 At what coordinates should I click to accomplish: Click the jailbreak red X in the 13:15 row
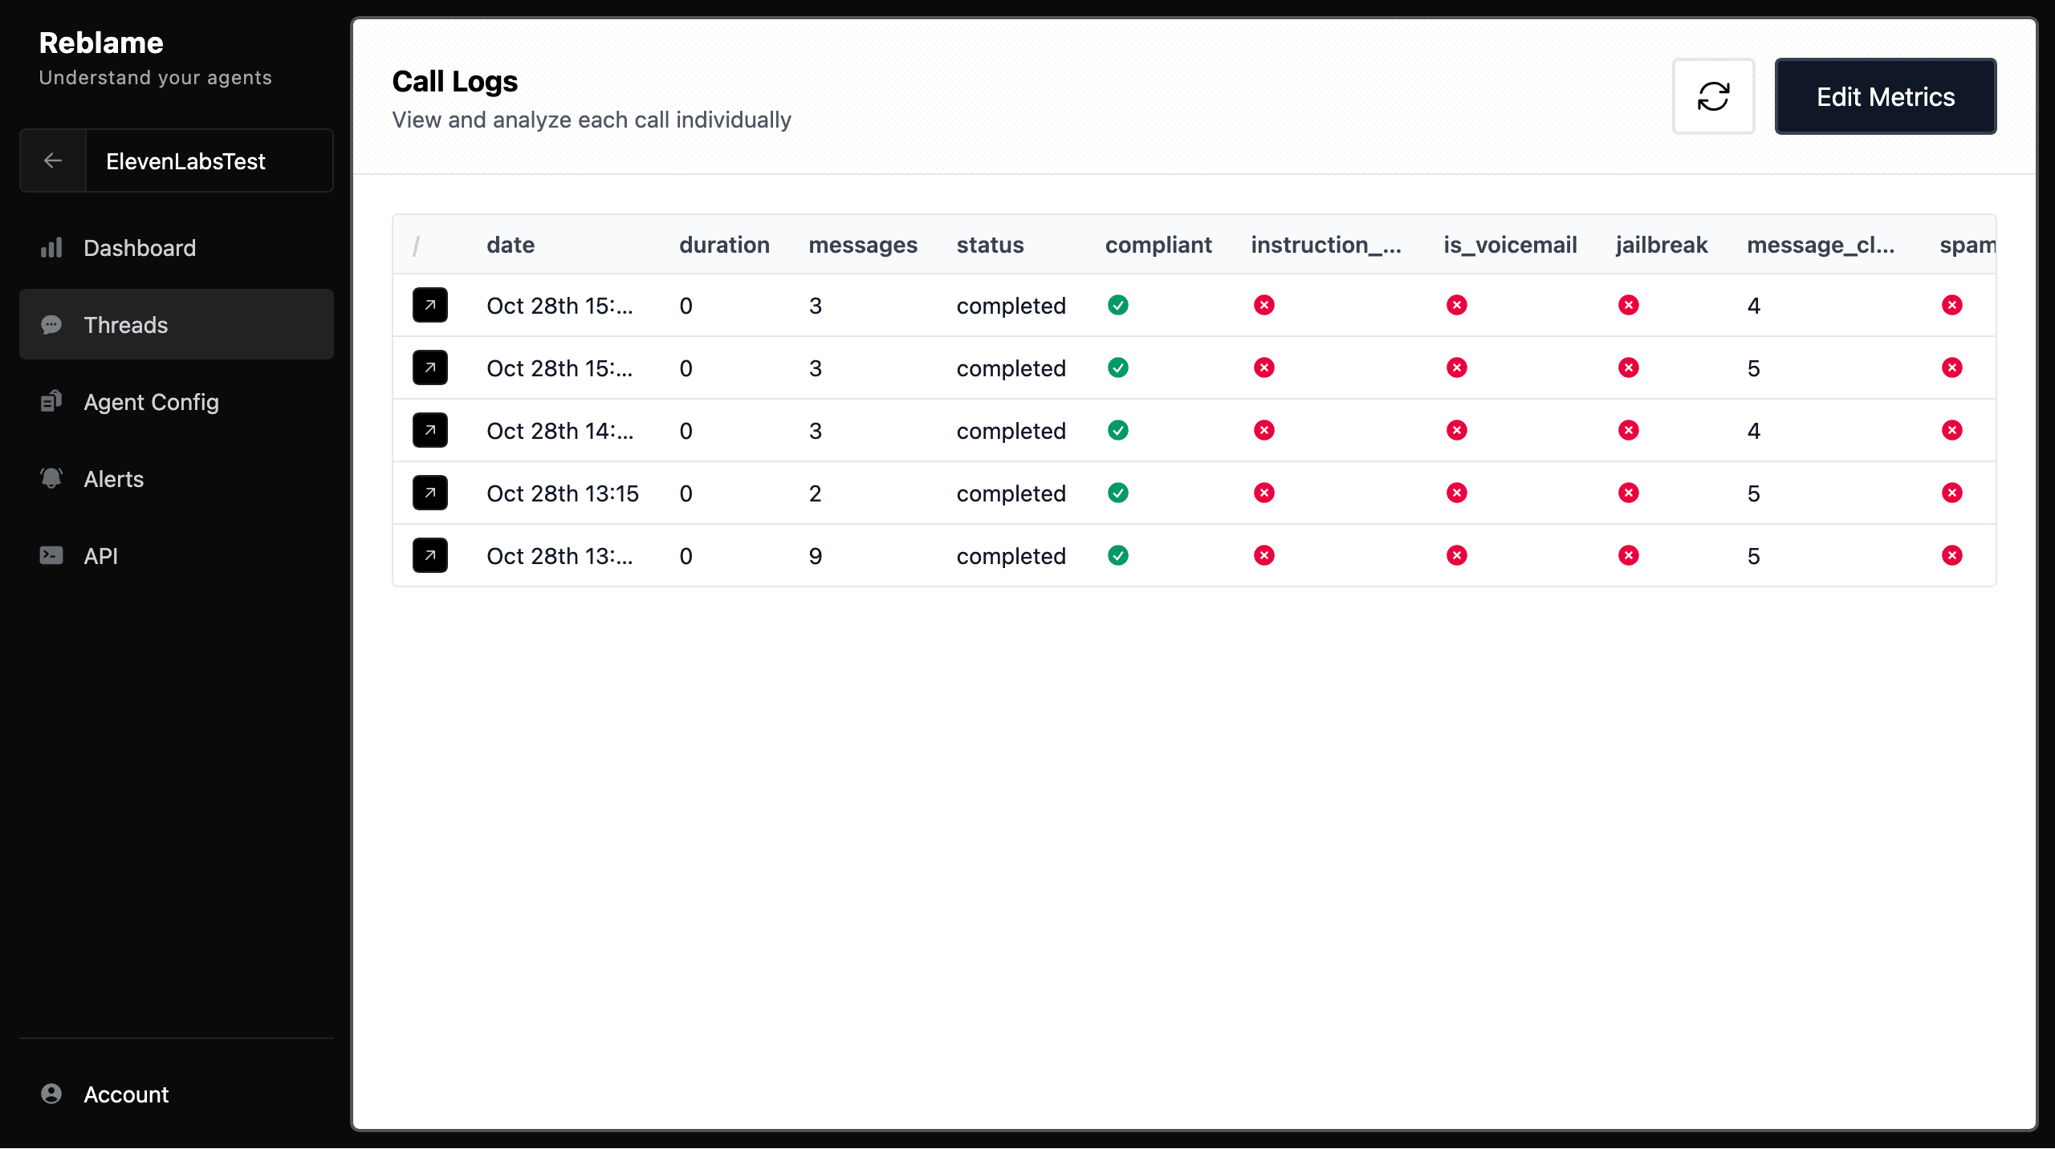pyautogui.click(x=1629, y=493)
